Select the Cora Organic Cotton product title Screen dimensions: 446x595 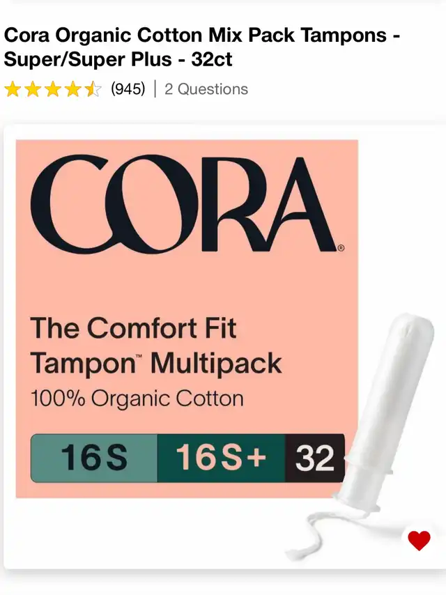pyautogui.click(x=202, y=47)
